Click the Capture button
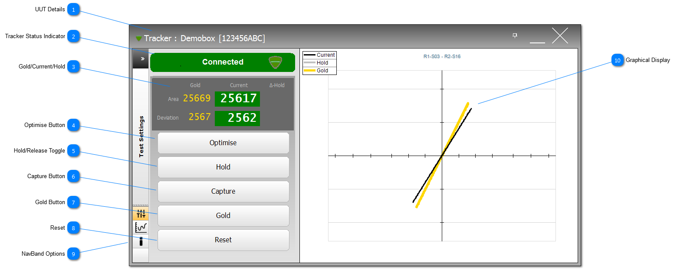 click(x=223, y=192)
